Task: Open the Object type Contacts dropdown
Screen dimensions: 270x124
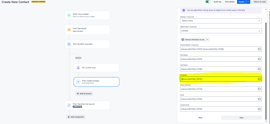Action: point(221,31)
